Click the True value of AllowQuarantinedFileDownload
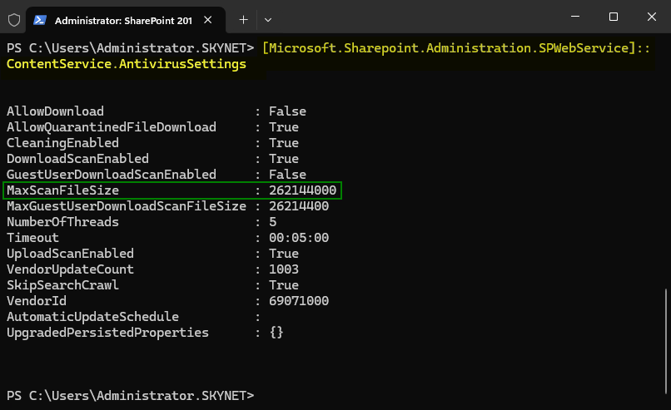Viewport: 671px width, 410px height. pyautogui.click(x=284, y=127)
